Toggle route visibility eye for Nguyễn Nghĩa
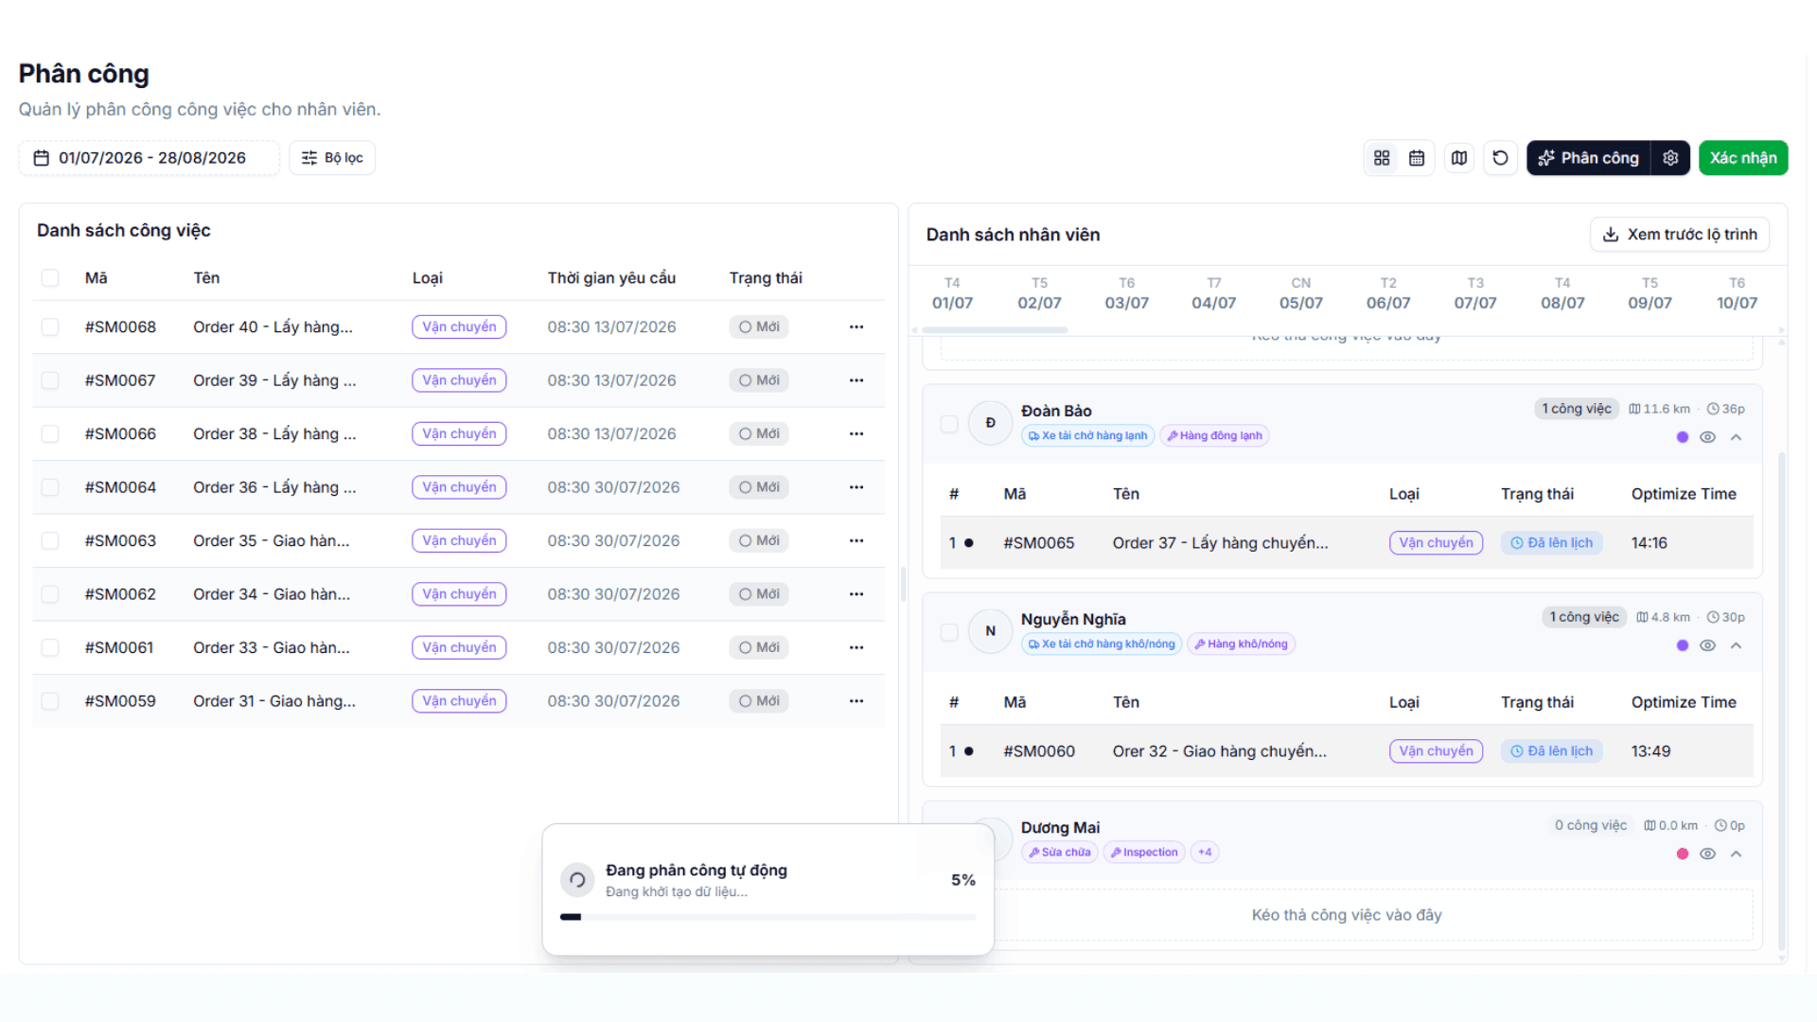Image resolution: width=1817 pixels, height=1022 pixels. point(1708,645)
